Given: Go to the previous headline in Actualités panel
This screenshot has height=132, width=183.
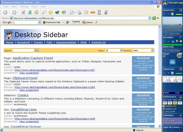Looking at the screenshot, I should [x=164, y=41].
